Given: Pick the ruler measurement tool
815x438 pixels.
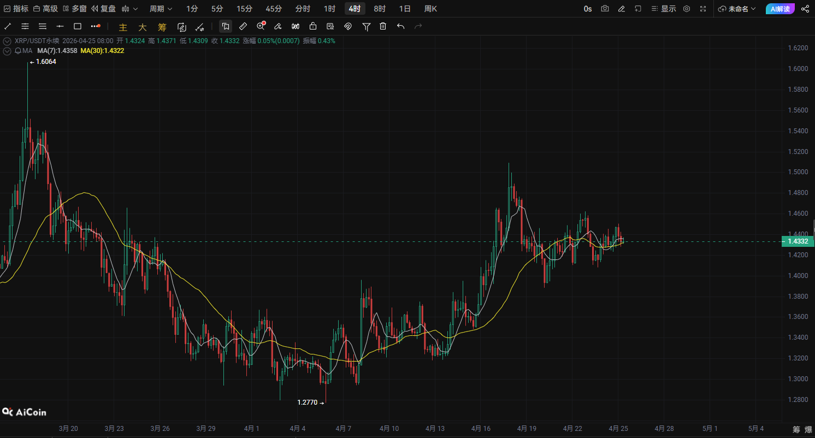Looking at the screenshot, I should [243, 26].
